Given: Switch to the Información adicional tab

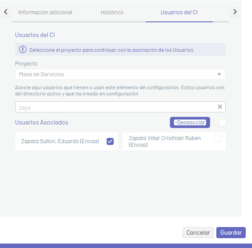Looking at the screenshot, I should coord(45,12).
